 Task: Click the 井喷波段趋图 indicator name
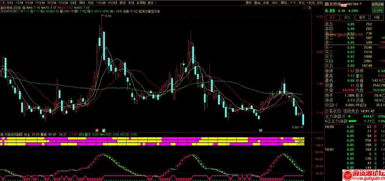click(13, 134)
